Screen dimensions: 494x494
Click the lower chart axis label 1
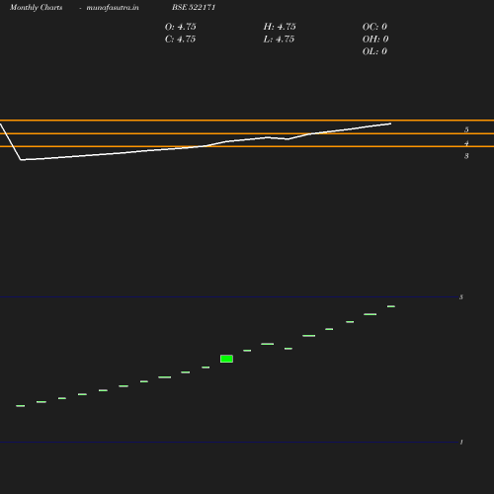[x=461, y=443]
